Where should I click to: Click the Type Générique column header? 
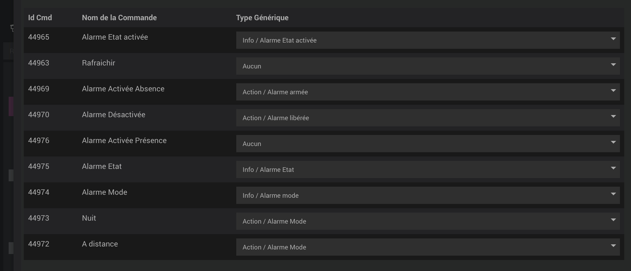click(x=262, y=18)
